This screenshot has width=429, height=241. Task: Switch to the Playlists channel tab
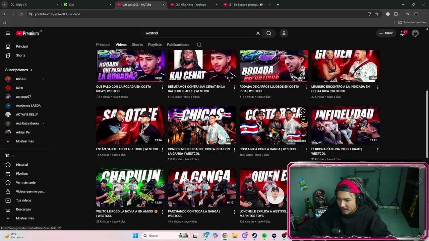[x=155, y=45]
